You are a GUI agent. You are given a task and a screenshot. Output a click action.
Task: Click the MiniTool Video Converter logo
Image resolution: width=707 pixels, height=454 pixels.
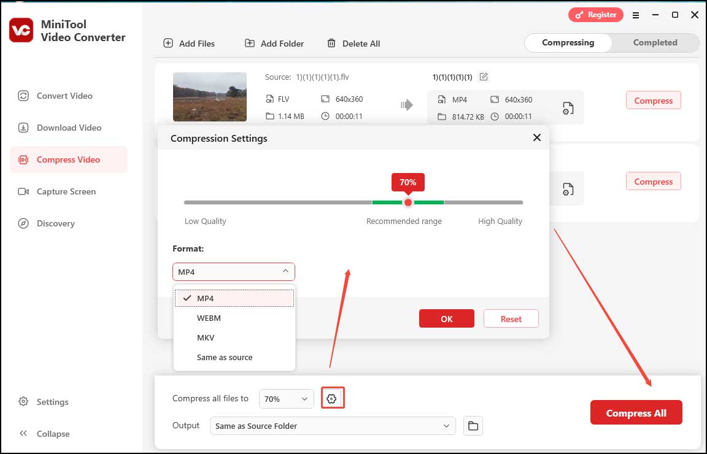click(21, 30)
